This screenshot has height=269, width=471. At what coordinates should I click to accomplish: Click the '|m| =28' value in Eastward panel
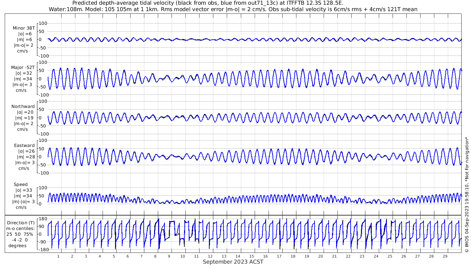(25, 157)
